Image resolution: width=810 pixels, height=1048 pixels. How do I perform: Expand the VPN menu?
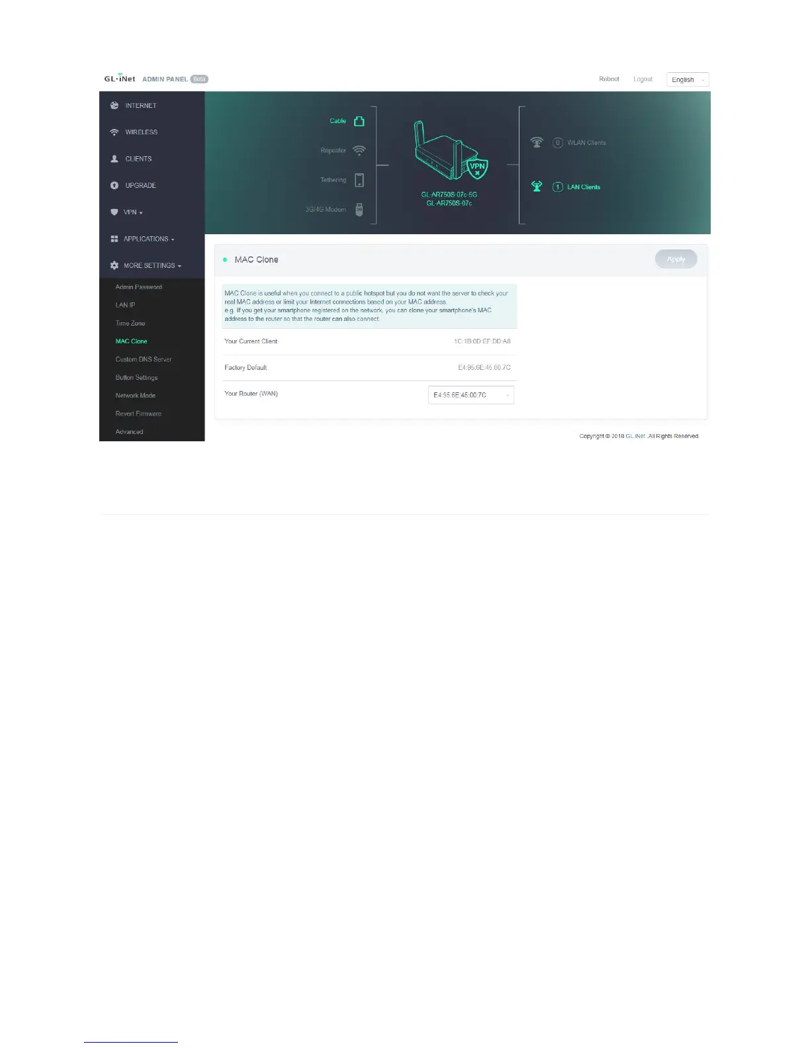(133, 212)
